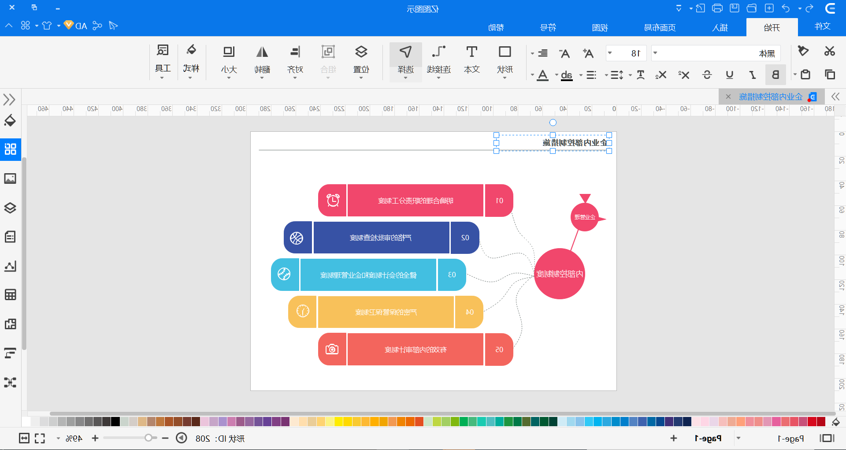The height and width of the screenshot is (450, 846).
Task: Switch to the 开始 Home tab
Action: pos(772,27)
